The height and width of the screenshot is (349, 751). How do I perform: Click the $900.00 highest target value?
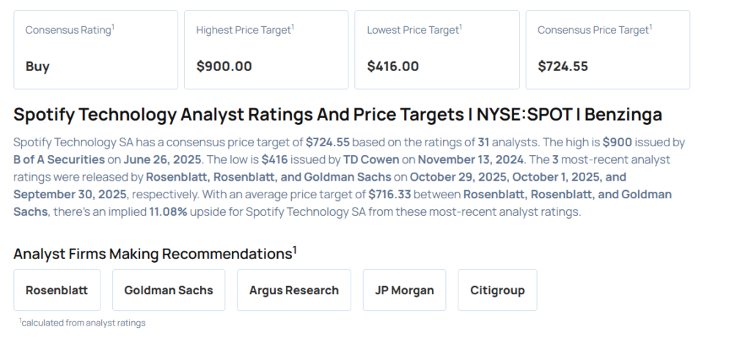pos(224,67)
